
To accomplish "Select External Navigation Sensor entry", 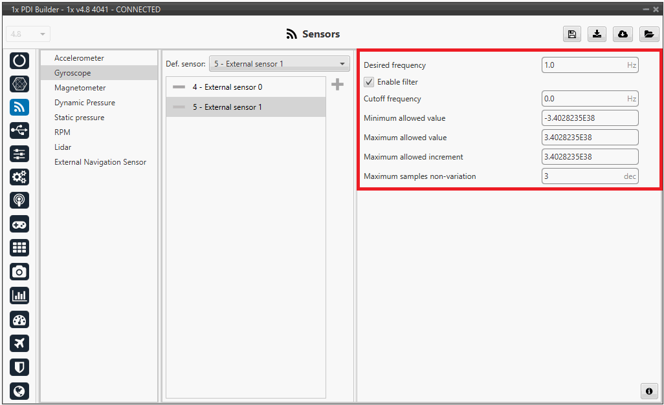I will point(100,162).
